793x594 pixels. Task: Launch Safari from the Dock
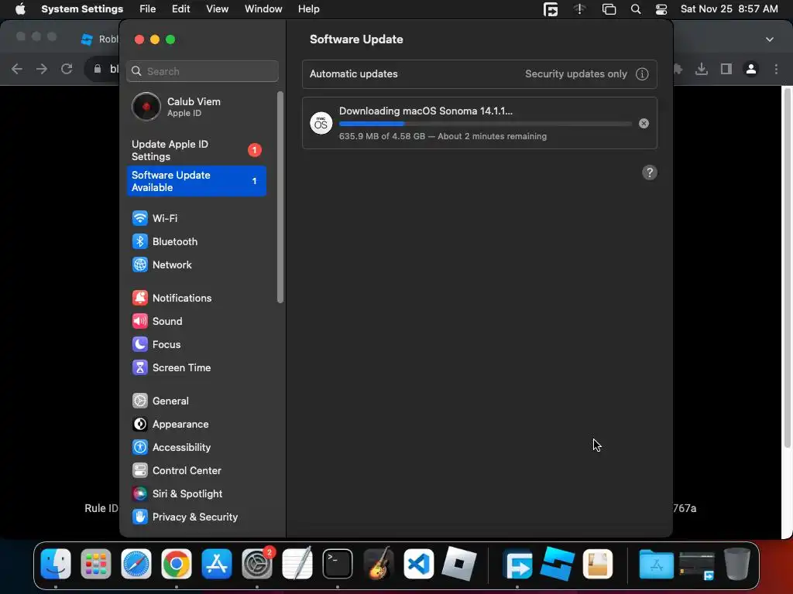point(136,564)
